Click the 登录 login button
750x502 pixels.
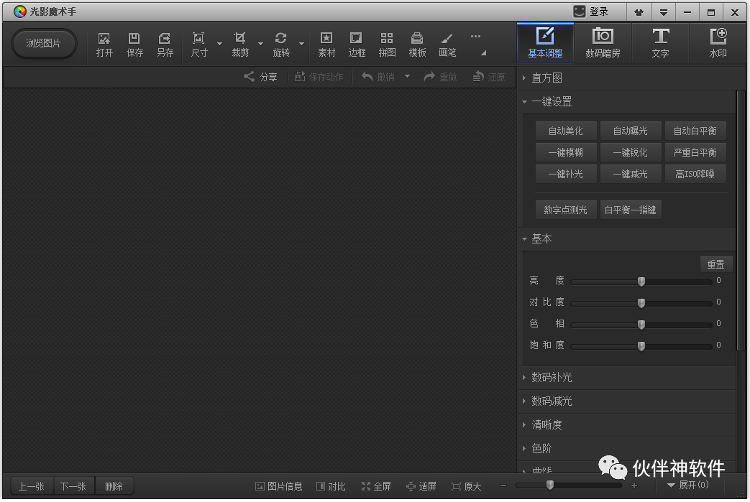pos(591,12)
